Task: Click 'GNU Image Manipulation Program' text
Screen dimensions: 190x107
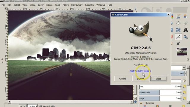Action: point(140,53)
